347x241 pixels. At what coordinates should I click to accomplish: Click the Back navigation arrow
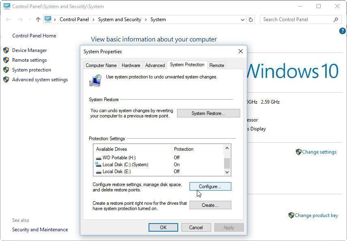tap(8, 20)
